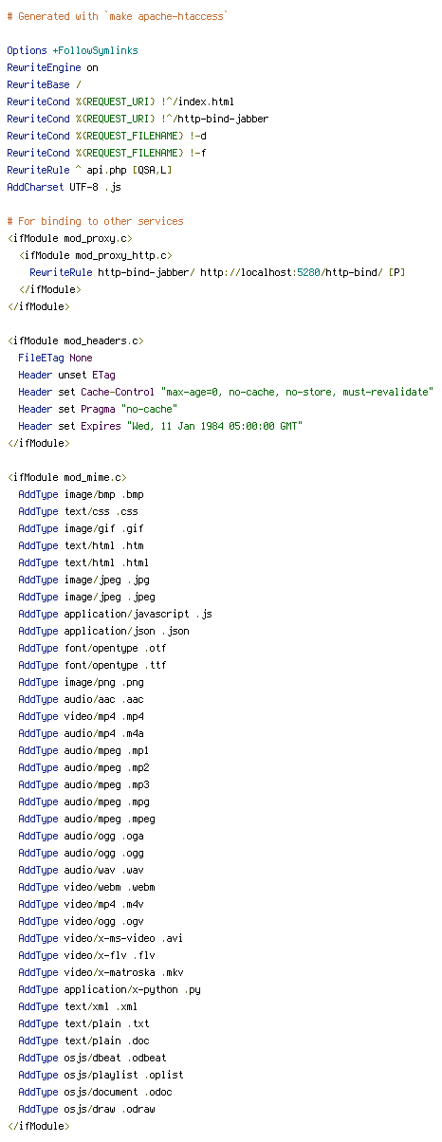Select "AddType osjs/dbeat .odbeat" line
Screen dimensions: 442x1142
point(92,1058)
